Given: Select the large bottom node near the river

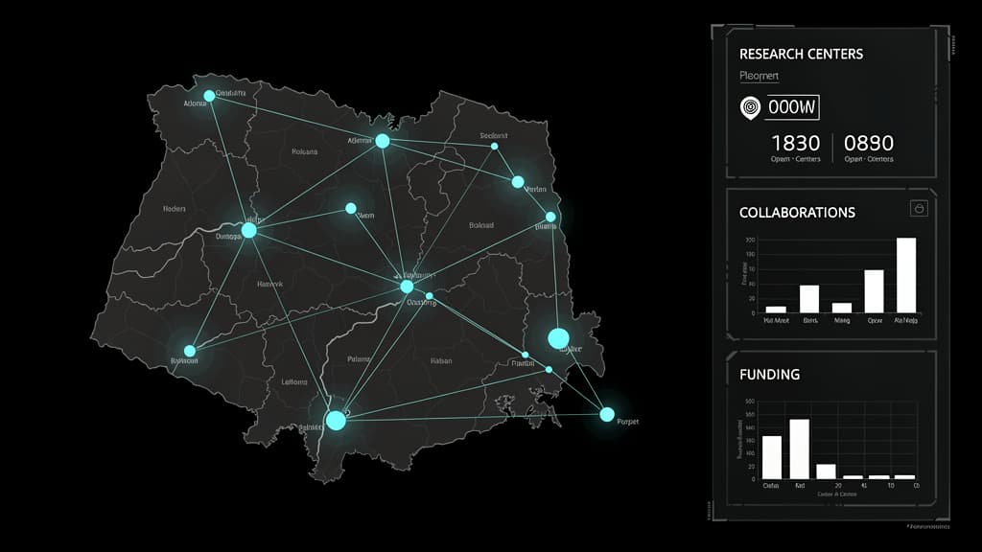Looking at the screenshot, I should (336, 420).
